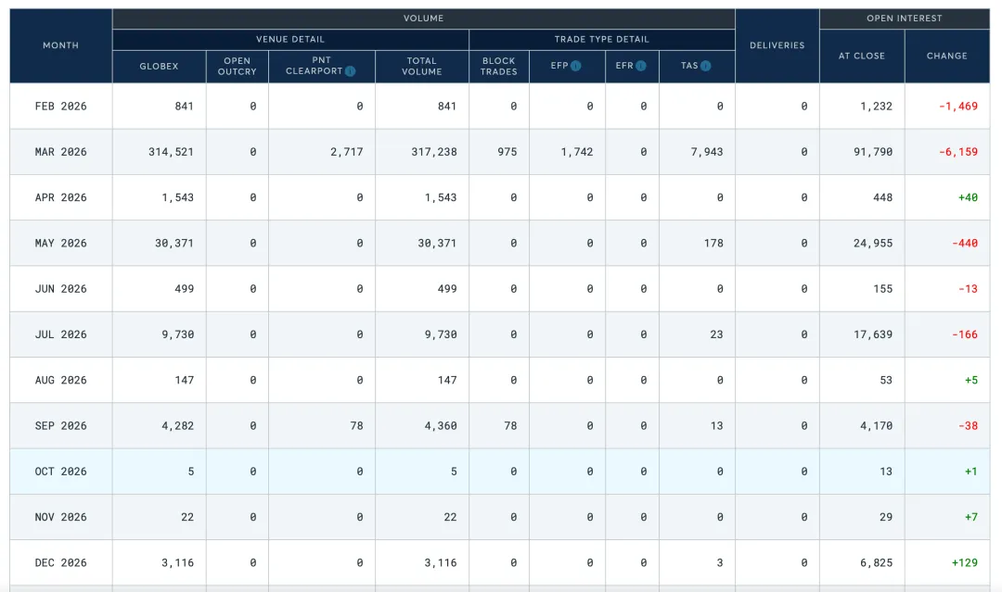Click the VOLUME group header
Viewport: 1002px width, 592px height.
pyautogui.click(x=424, y=19)
